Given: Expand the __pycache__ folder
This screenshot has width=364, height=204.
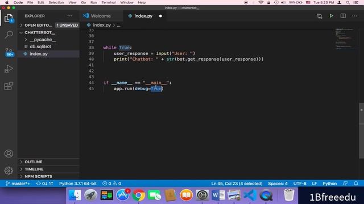Looking at the screenshot, I should tap(43, 40).
